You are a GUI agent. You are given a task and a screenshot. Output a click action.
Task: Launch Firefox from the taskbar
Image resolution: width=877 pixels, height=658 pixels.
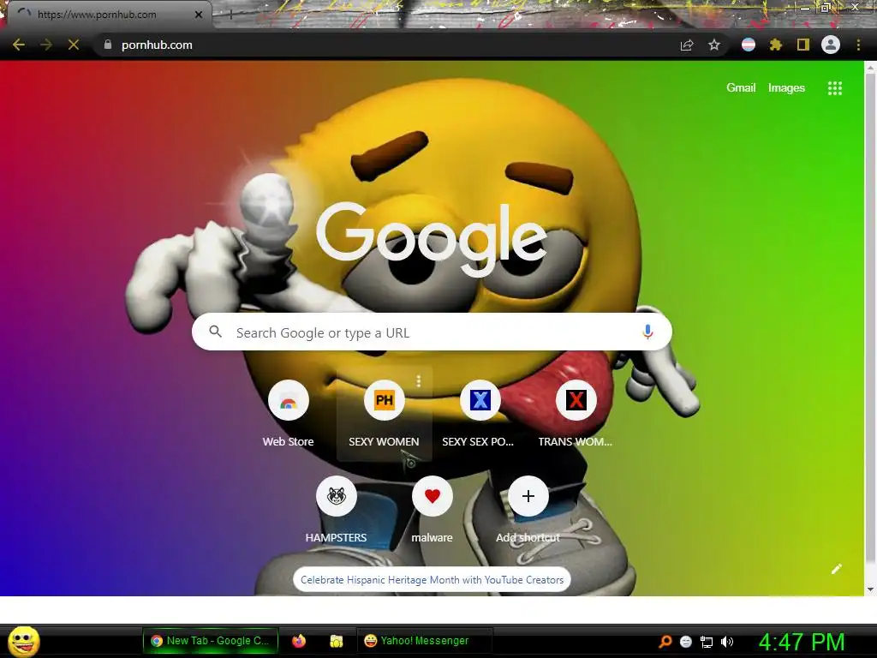(299, 641)
